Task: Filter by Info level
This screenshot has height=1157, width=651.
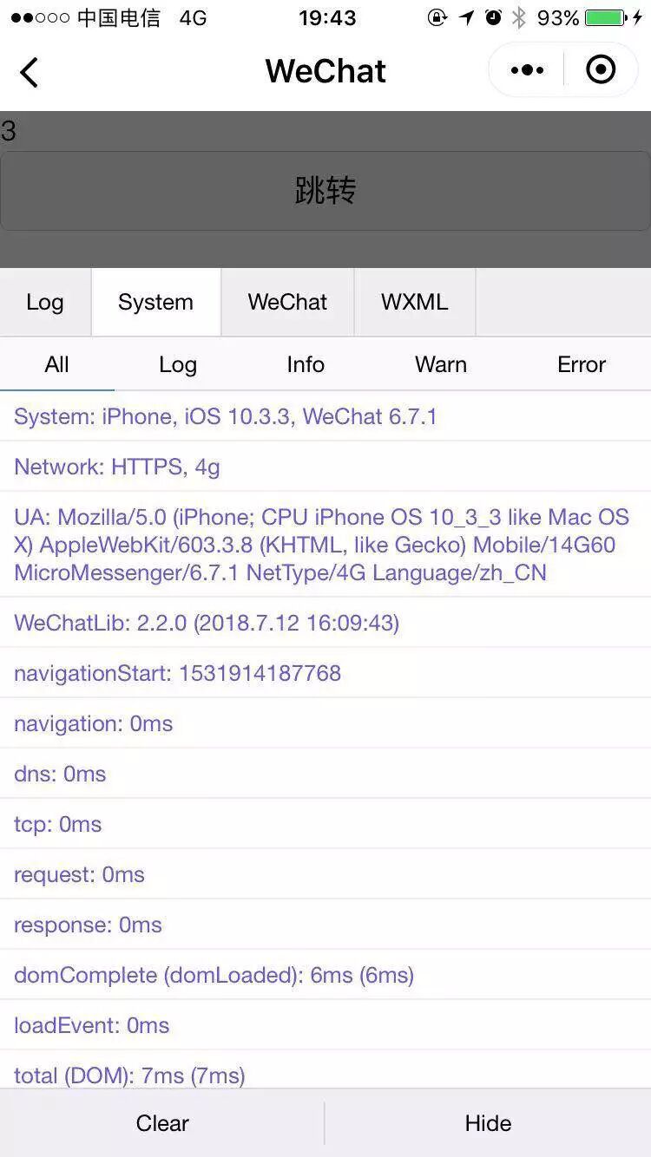Action: point(306,364)
